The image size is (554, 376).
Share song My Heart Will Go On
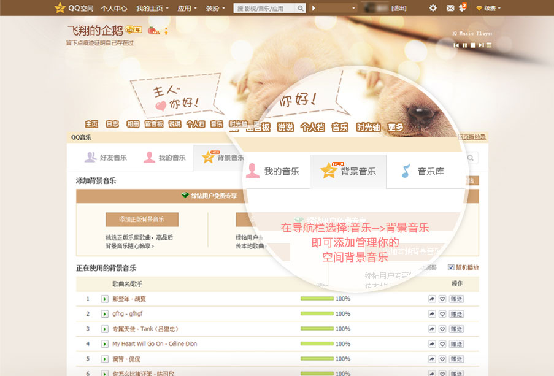(432, 344)
